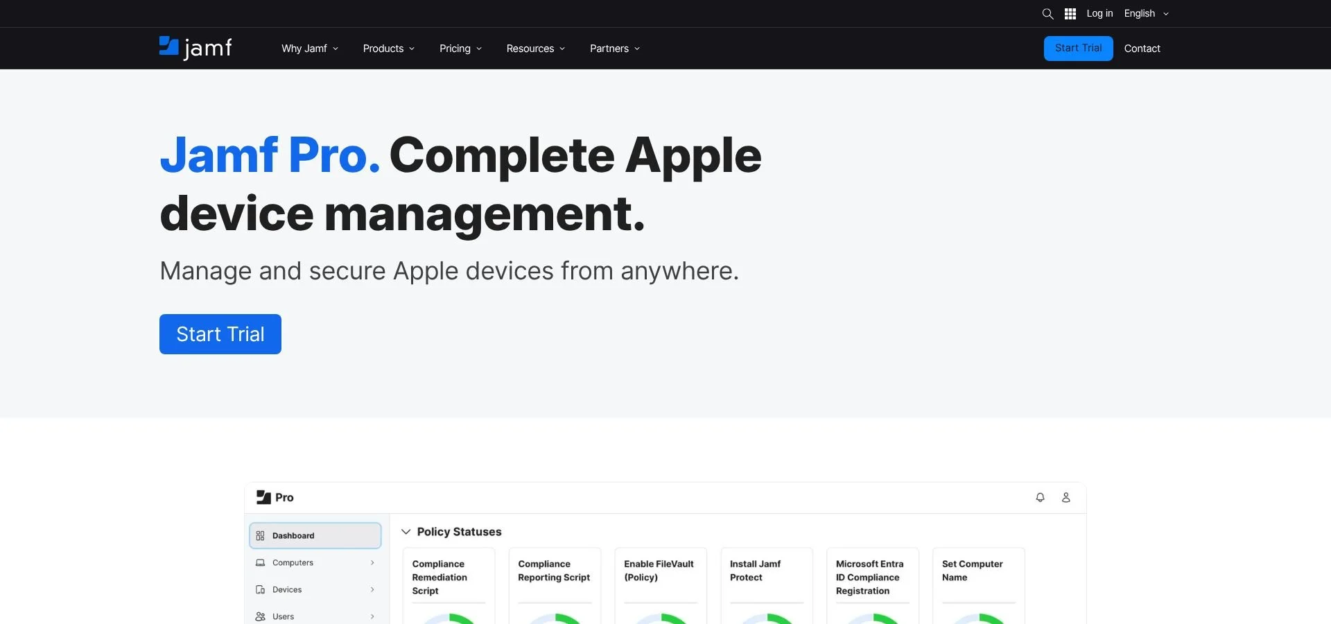Open Compliance Reporting Script policy card

(555, 586)
